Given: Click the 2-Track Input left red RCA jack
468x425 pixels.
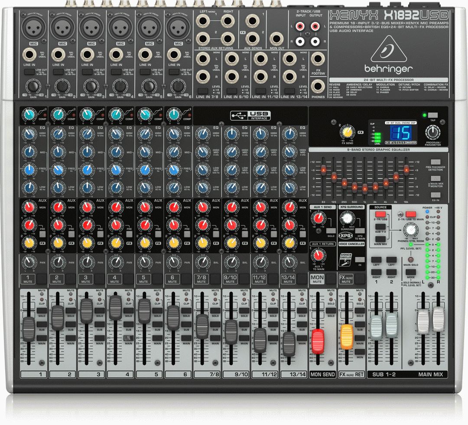Looking at the screenshot, I should click(x=300, y=27).
